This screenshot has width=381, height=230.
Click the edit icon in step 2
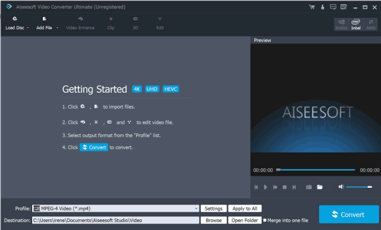coord(129,122)
